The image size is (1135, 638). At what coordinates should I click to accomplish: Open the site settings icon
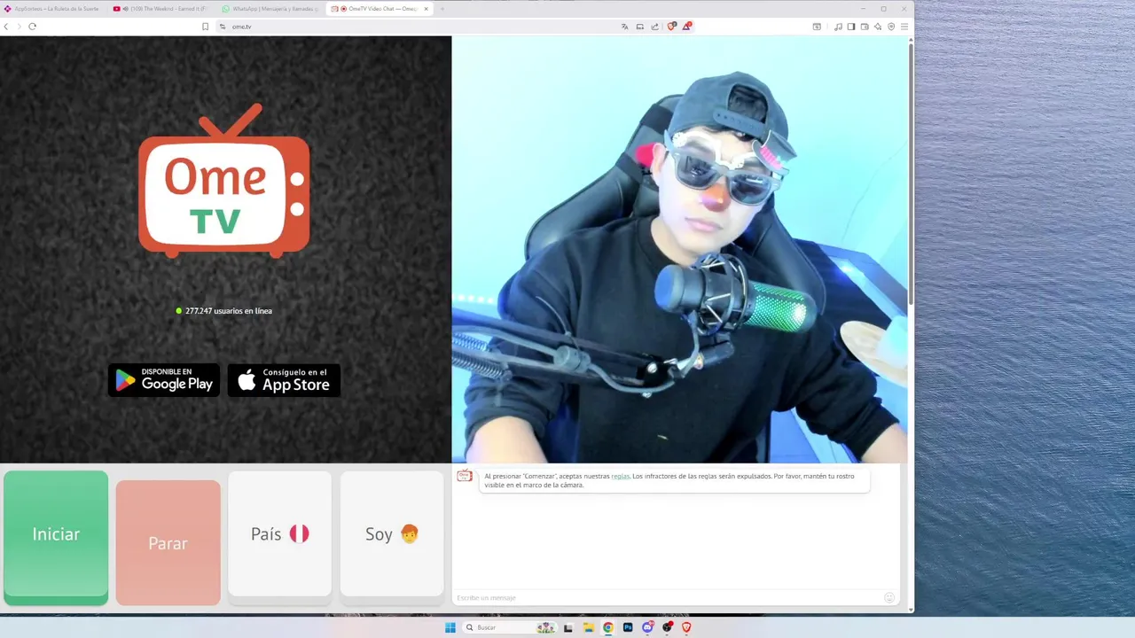[x=223, y=27]
